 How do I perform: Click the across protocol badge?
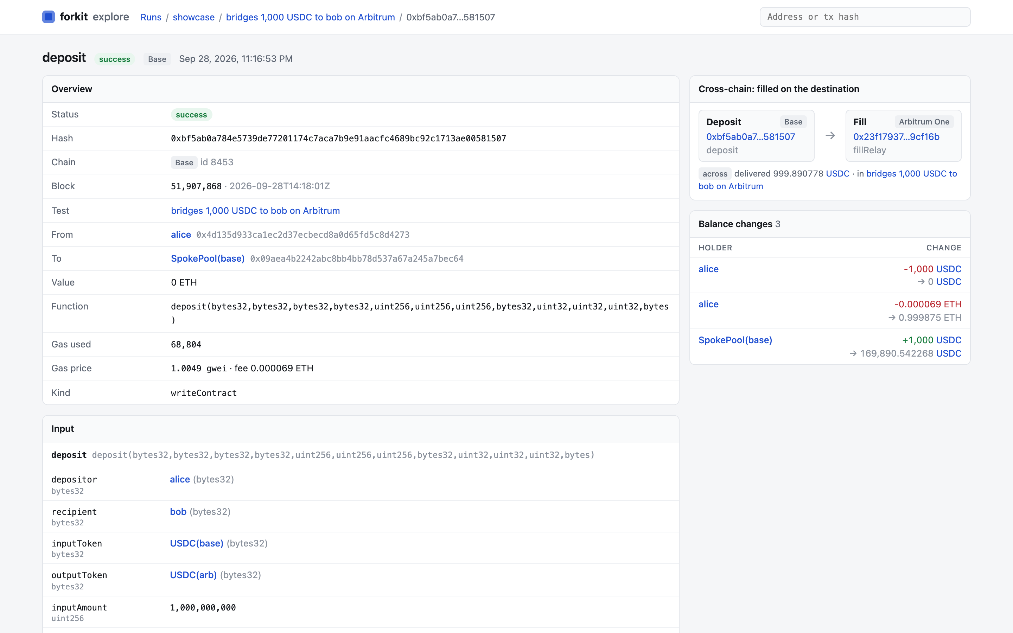[x=714, y=174]
